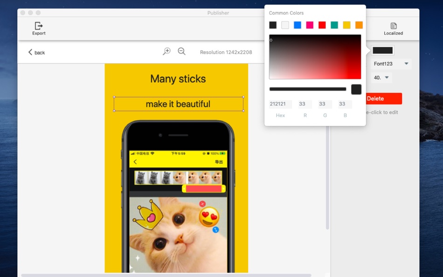443x277 pixels.
Task: Click the back chevron icon
Action: (30, 52)
